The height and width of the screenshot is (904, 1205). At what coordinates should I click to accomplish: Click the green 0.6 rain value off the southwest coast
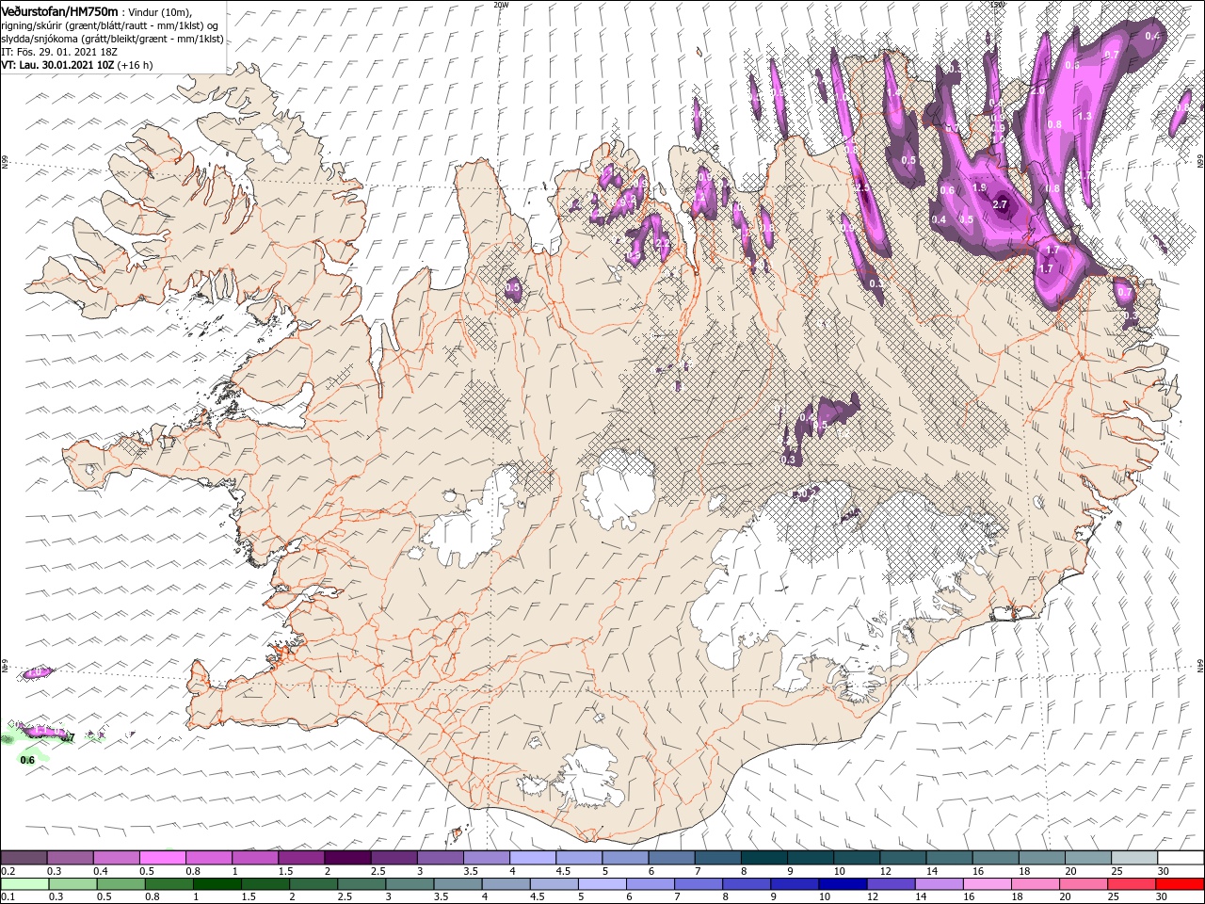tap(27, 760)
